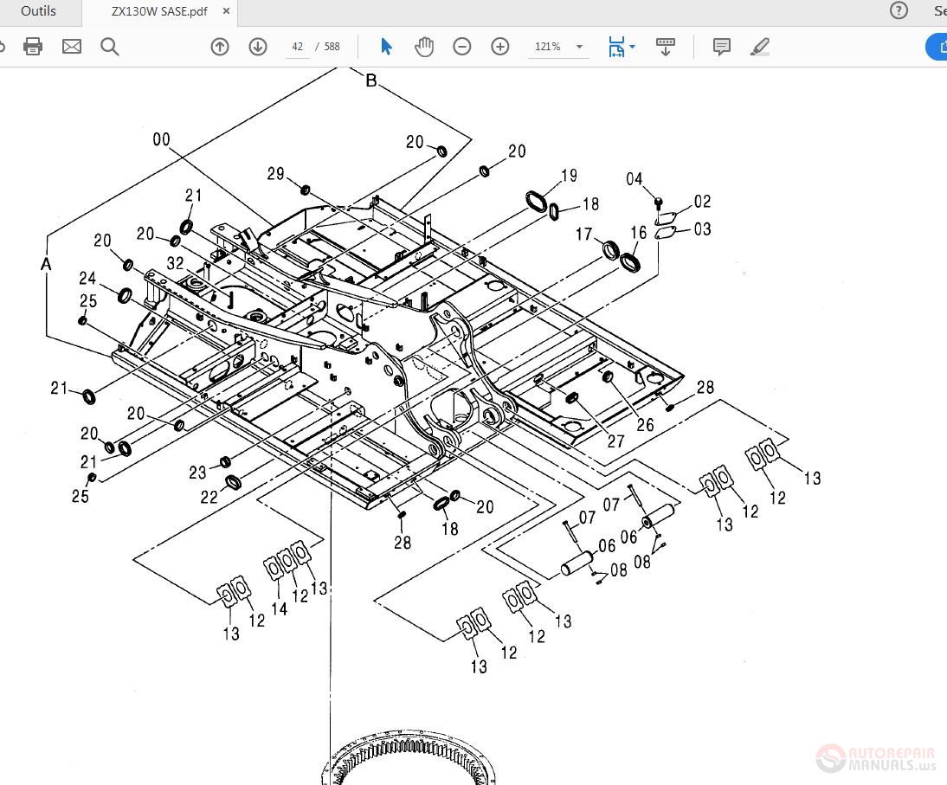Viewport: 947px width, 785px height.
Task: Click part label 03 in diagram
Action: pyautogui.click(x=702, y=229)
